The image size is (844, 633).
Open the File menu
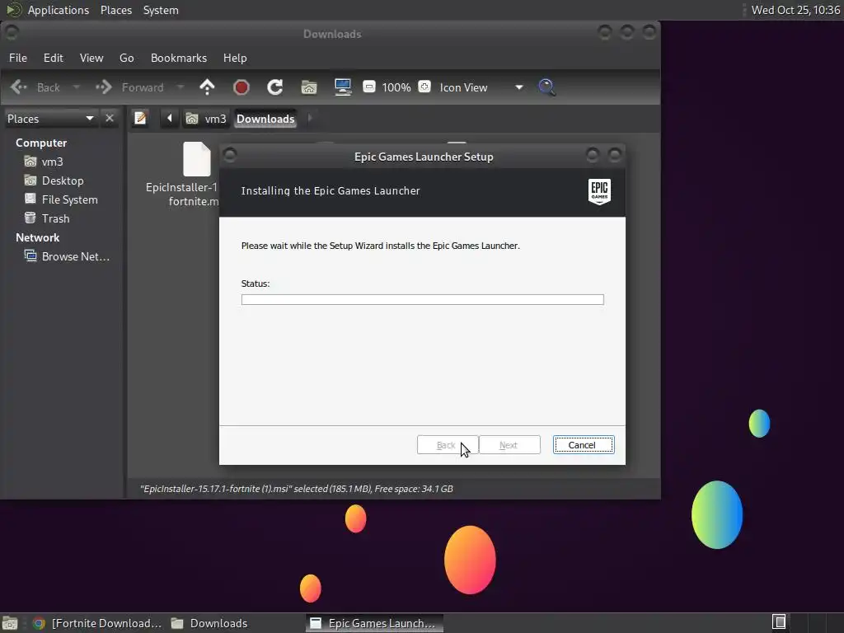click(18, 58)
